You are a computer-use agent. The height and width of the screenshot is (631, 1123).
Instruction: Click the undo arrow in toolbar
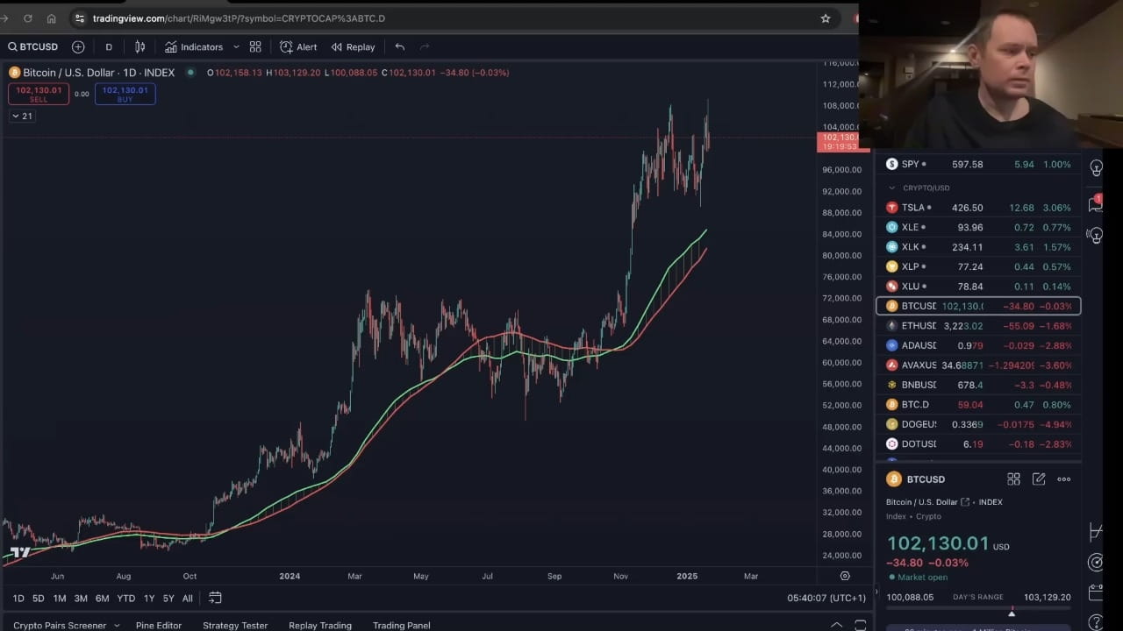[x=400, y=46]
